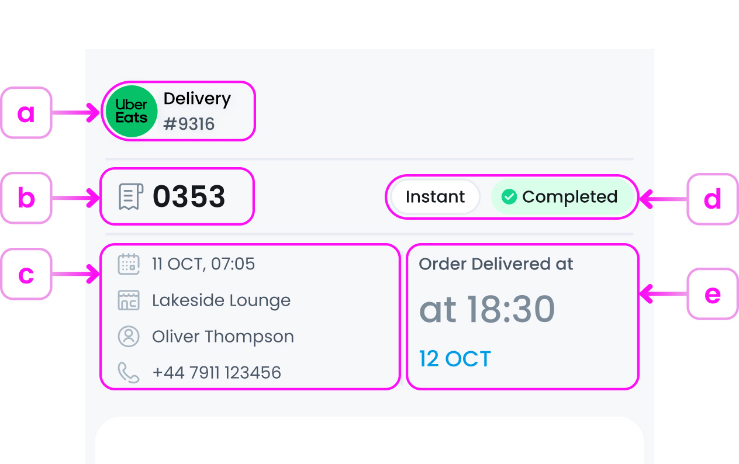Select the Completed tab

pos(570,197)
